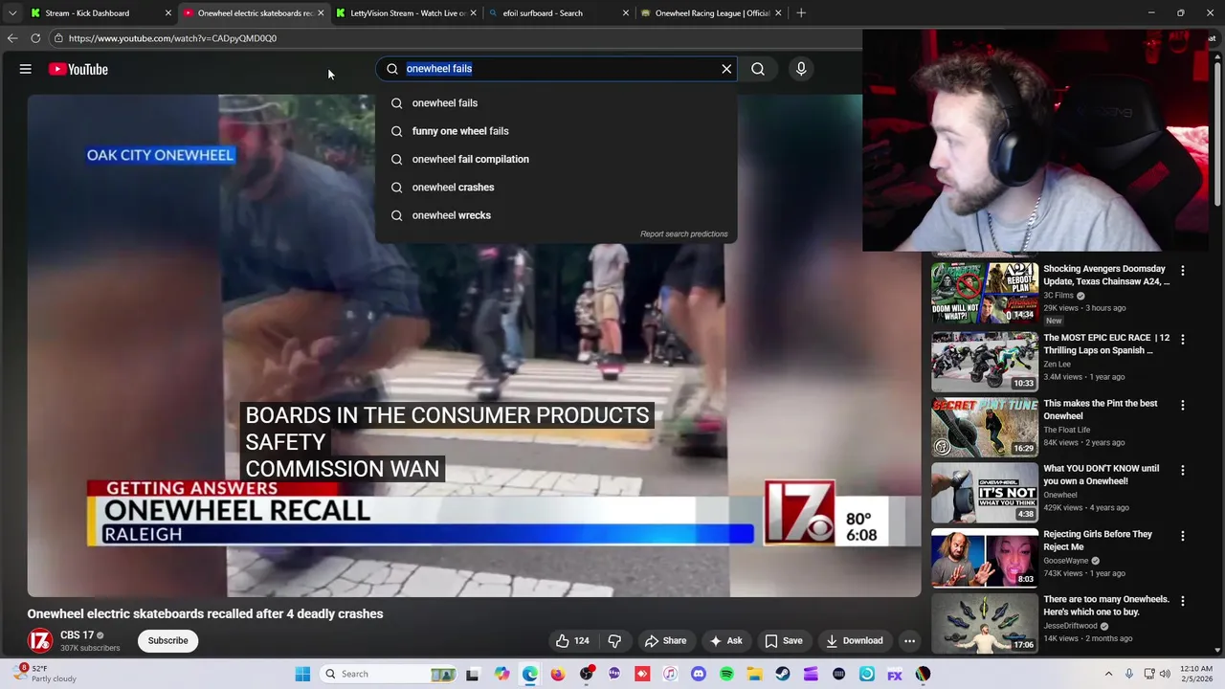
Task: Expand the browser tab search dropdown
Action: point(11,13)
